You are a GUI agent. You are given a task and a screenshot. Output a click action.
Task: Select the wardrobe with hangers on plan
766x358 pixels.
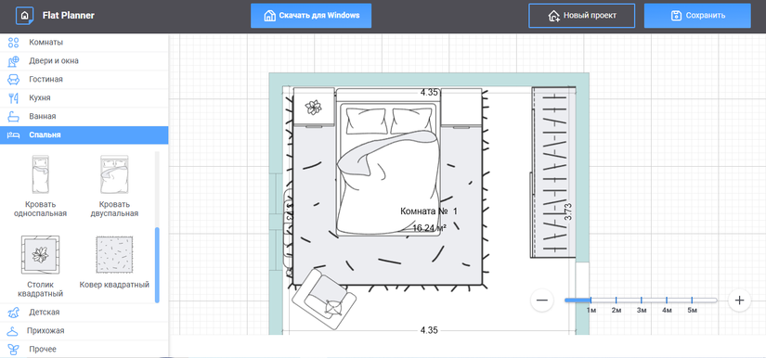click(553, 173)
